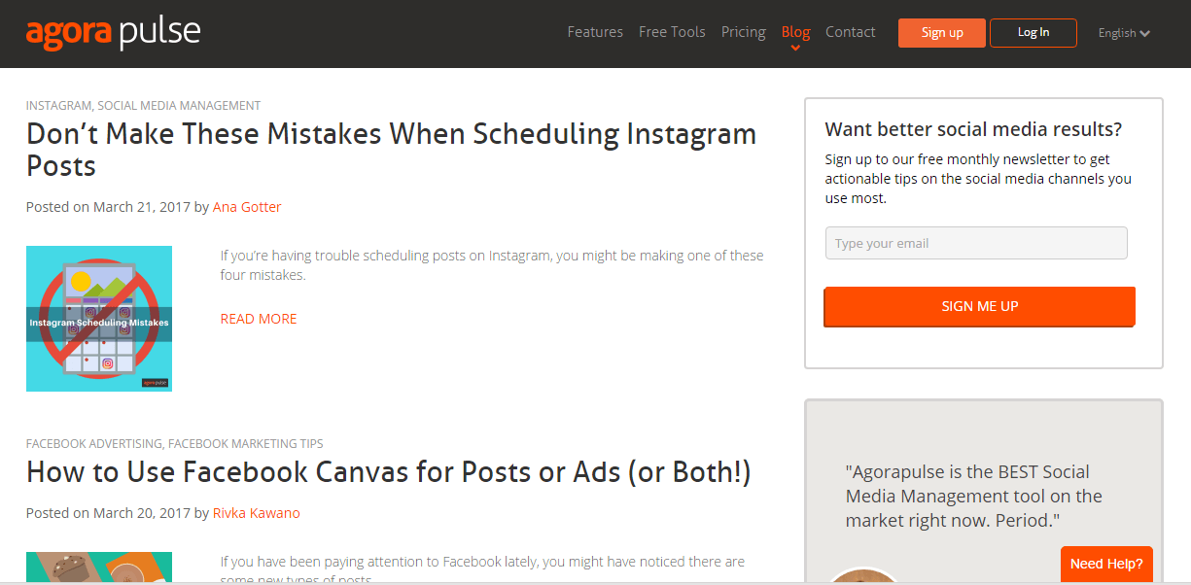Focus the 'Type your email' field
This screenshot has height=585, width=1191.
click(976, 243)
